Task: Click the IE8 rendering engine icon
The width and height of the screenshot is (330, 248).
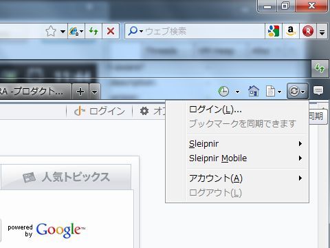Action: pyautogui.click(x=74, y=31)
